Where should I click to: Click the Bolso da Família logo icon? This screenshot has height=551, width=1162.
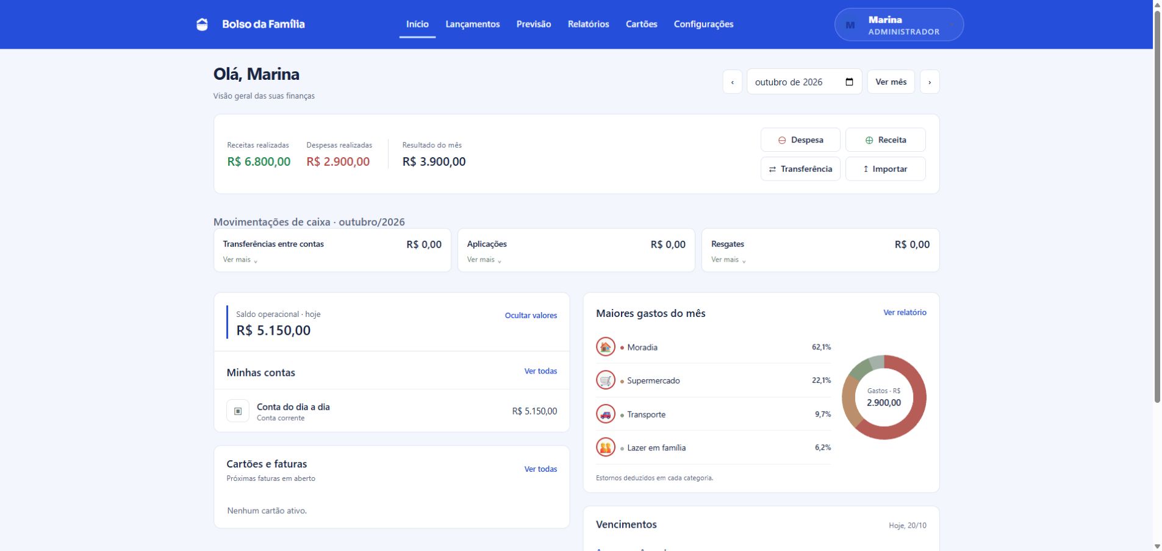[202, 24]
